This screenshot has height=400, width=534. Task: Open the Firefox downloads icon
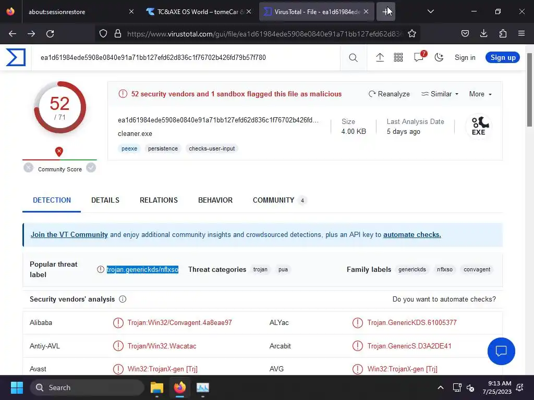tap(483, 33)
